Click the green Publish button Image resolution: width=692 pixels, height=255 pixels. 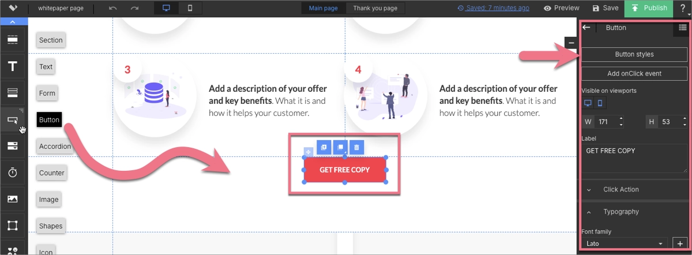(648, 8)
